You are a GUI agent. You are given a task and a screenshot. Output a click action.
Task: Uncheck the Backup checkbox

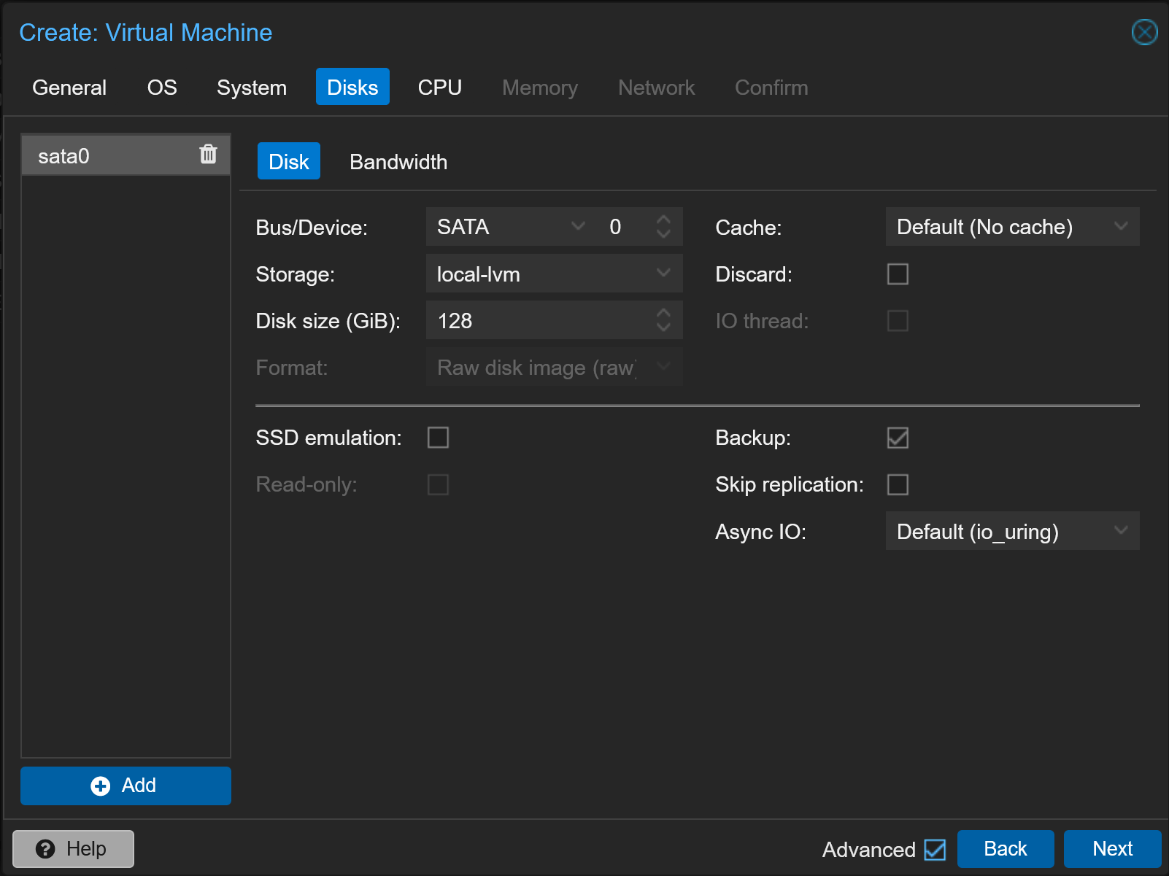[x=898, y=438]
